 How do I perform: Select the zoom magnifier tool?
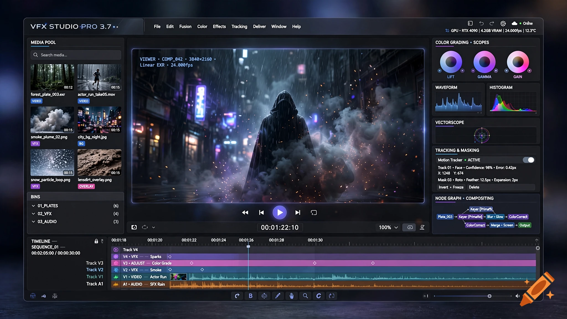305,296
